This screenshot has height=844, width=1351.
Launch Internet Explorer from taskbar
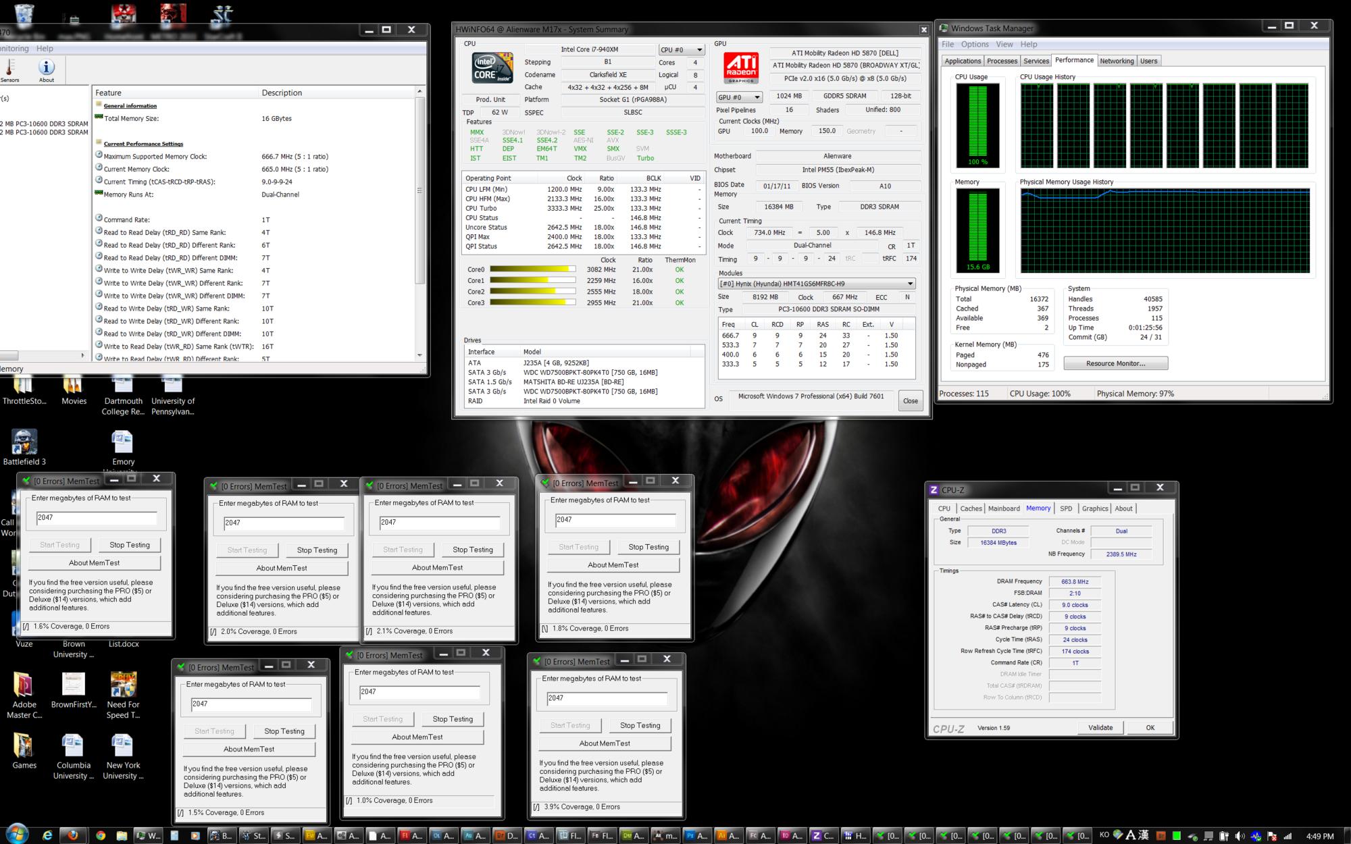[47, 835]
